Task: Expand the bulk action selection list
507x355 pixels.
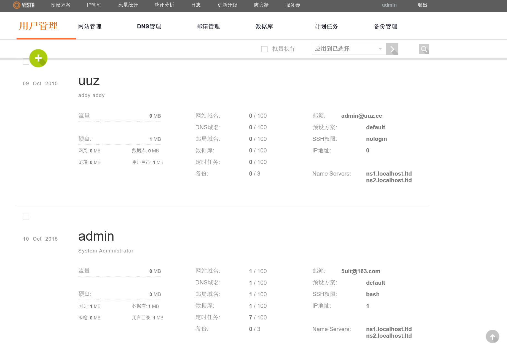Action: (x=380, y=49)
